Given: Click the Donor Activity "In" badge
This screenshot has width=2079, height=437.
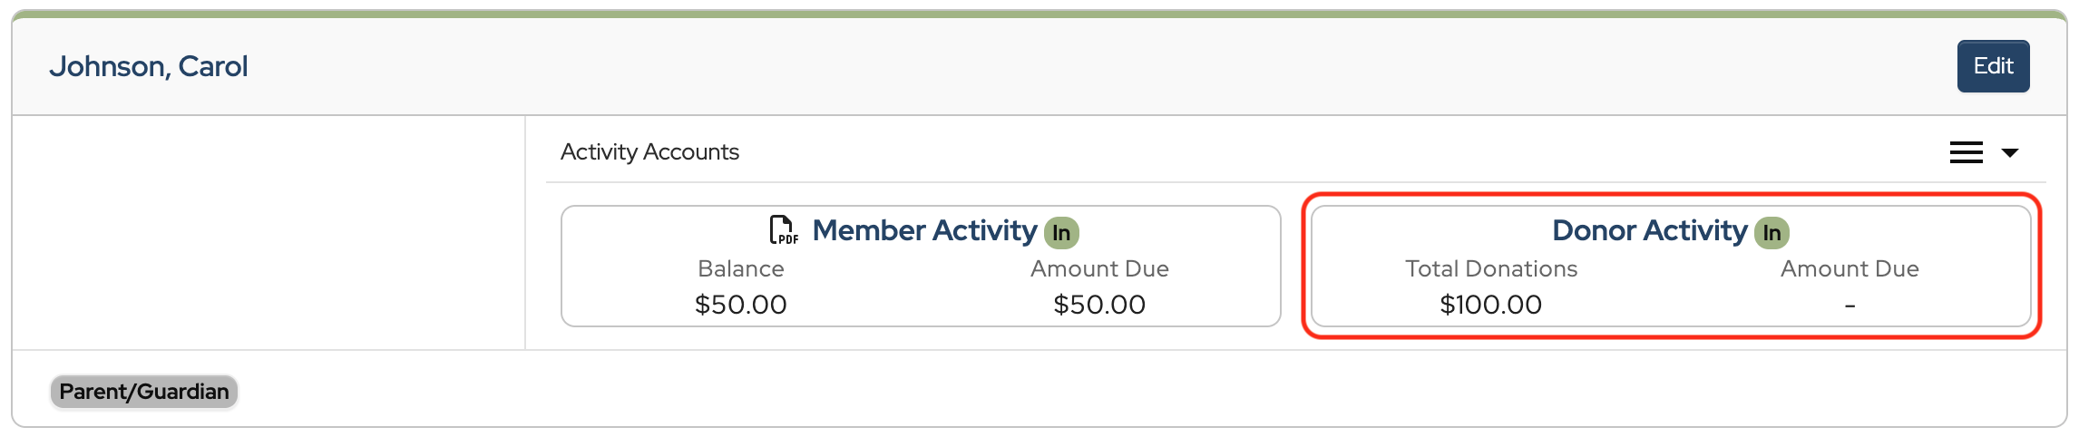Looking at the screenshot, I should point(1772,233).
